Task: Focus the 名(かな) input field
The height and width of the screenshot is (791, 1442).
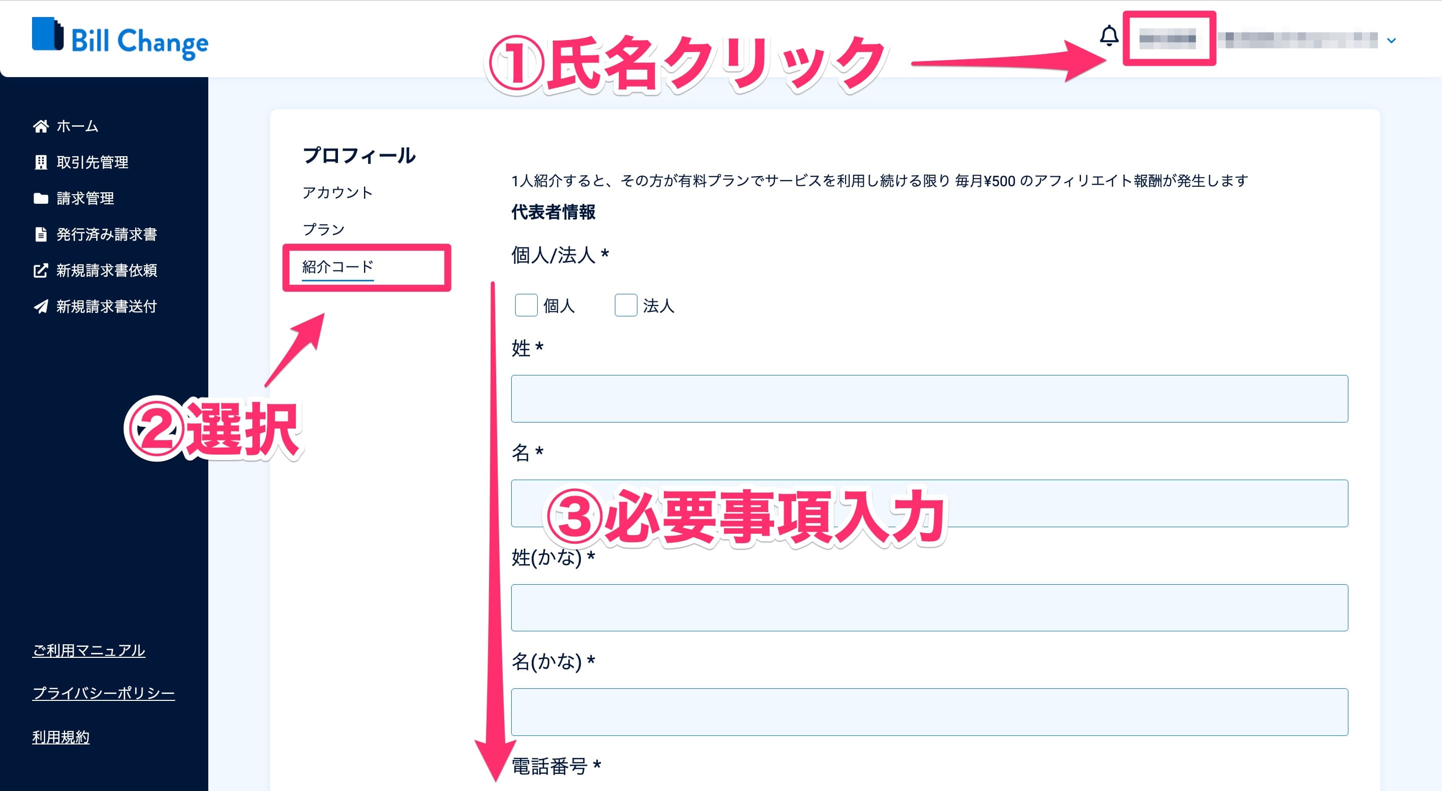Action: click(x=929, y=712)
